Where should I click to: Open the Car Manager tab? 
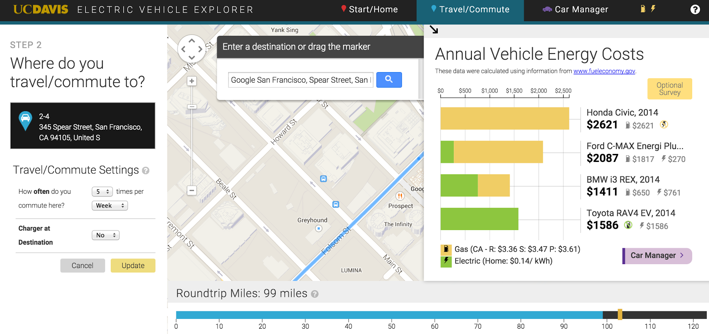pos(576,9)
